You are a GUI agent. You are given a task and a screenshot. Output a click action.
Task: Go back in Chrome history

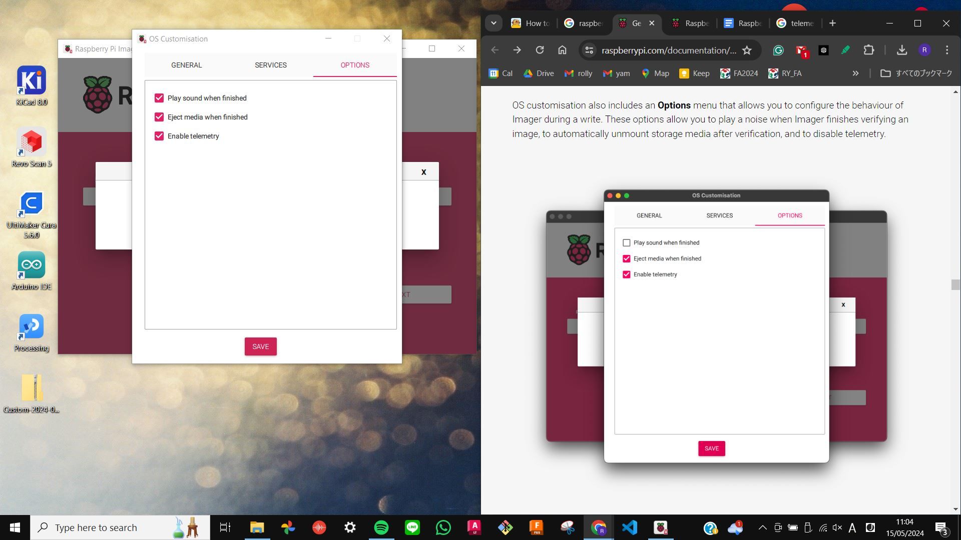(495, 50)
